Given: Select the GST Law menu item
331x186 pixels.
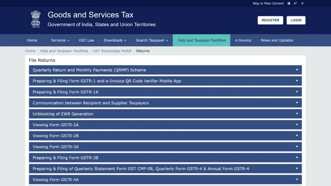Looking at the screenshot, I should pyautogui.click(x=86, y=40).
